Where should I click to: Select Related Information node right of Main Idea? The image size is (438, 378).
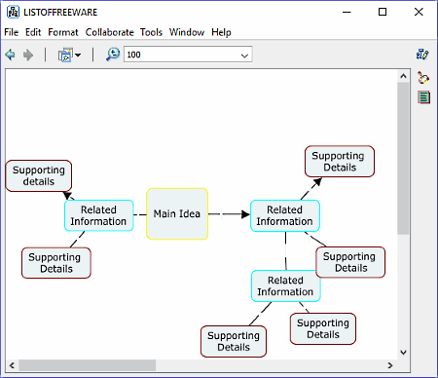(x=285, y=215)
